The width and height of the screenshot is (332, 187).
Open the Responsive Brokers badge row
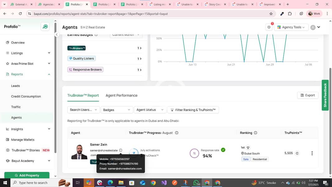click(105, 70)
